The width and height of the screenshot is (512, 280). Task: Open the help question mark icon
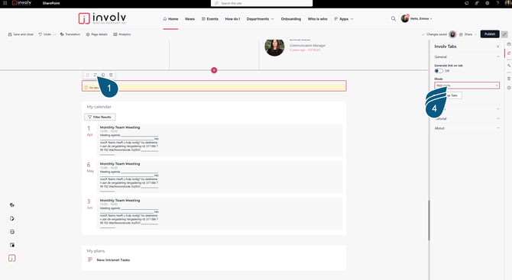point(497,3)
